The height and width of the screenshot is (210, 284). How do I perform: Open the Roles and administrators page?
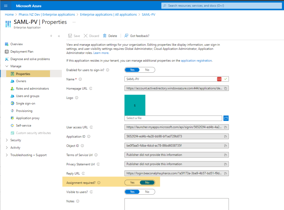[33, 89]
